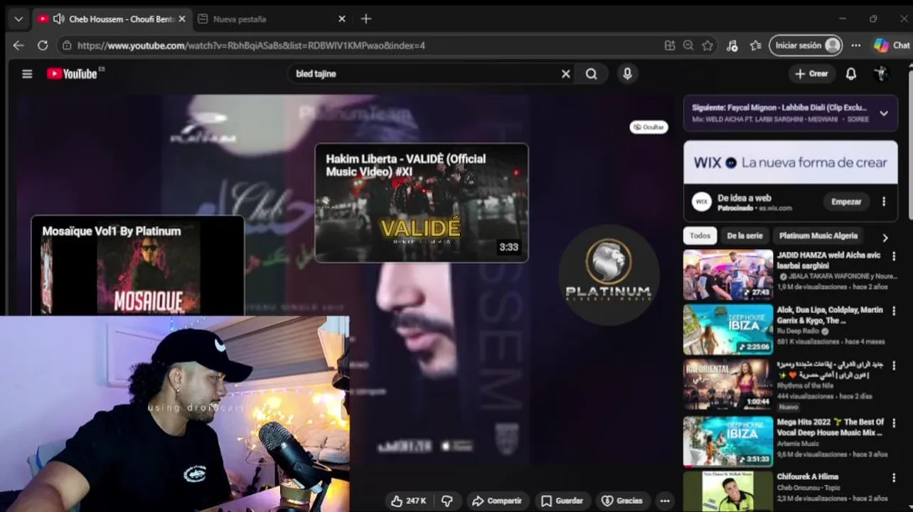913x512 pixels.
Task: Play the Deep House Ibiza 2:25:06 thumbnail
Action: click(728, 330)
